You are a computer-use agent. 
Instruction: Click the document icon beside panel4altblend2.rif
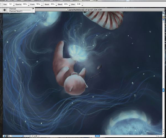click(67, 10)
